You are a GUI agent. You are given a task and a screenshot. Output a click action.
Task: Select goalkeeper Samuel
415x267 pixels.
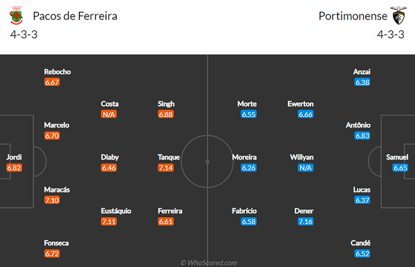pyautogui.click(x=397, y=157)
